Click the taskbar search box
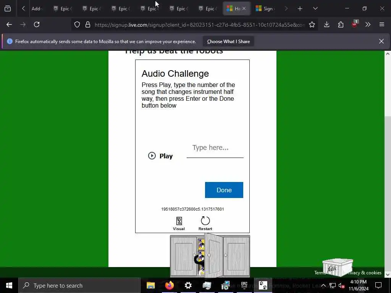 [79, 285]
